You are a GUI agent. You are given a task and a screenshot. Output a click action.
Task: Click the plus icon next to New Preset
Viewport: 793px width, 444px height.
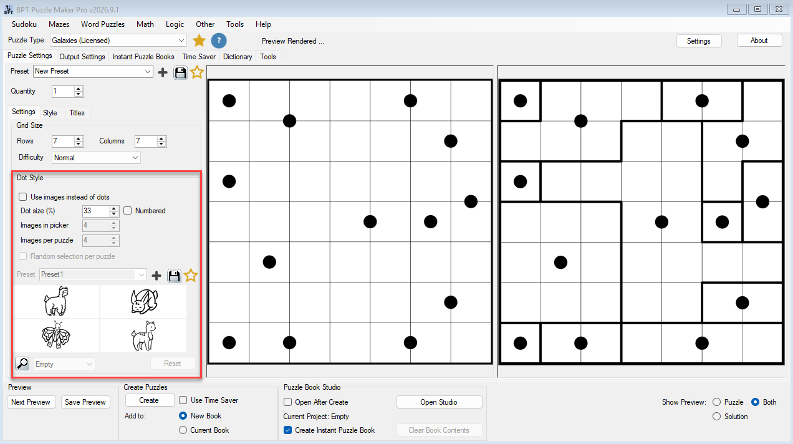163,72
